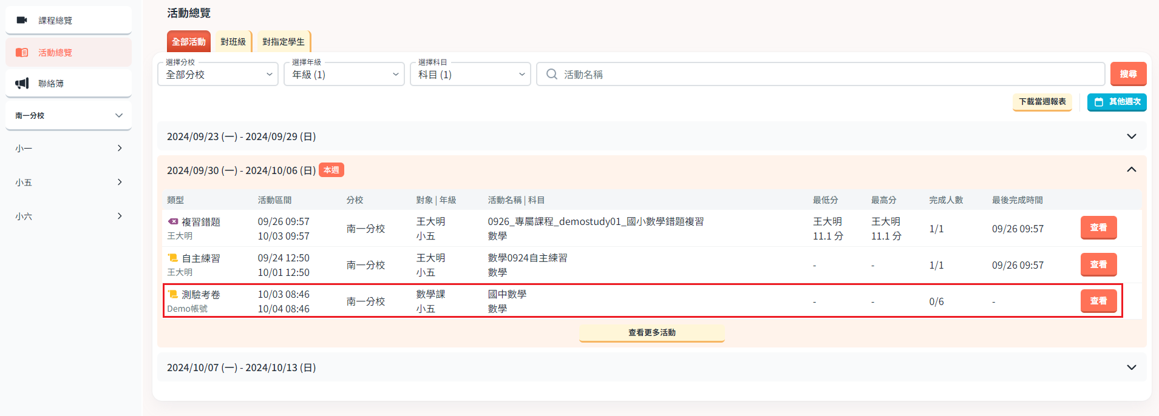Click 查看 for the 複習錯題 row

click(1098, 228)
